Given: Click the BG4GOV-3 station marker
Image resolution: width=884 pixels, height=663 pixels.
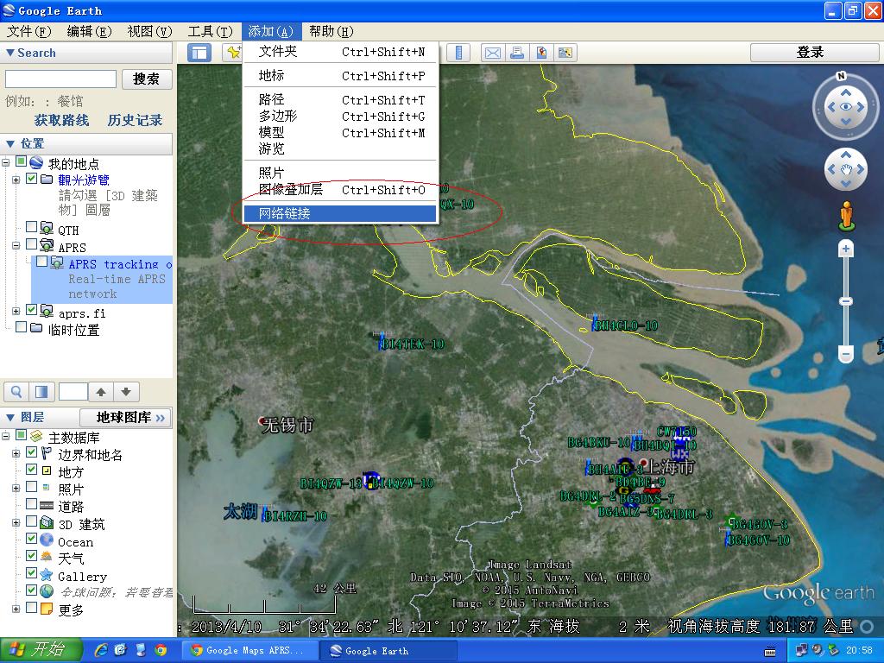Looking at the screenshot, I should coord(732,521).
